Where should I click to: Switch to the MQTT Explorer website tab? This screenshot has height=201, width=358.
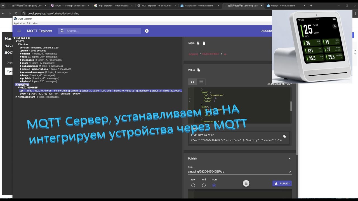click(157, 6)
